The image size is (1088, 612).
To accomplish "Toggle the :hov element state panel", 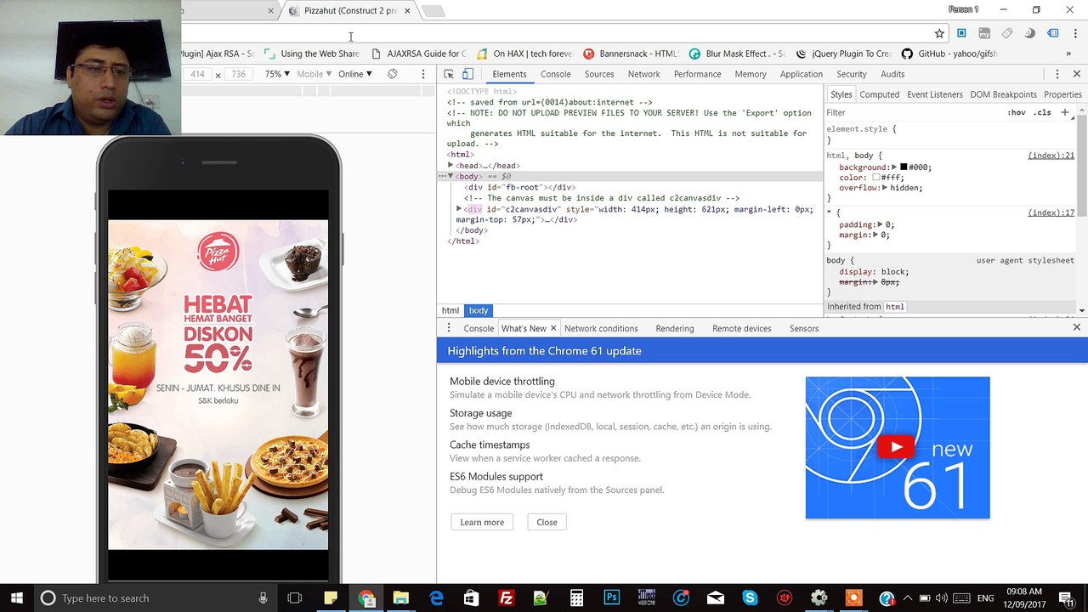I will tap(1017, 112).
